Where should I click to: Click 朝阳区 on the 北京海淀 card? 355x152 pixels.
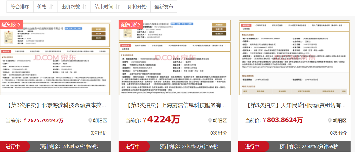(x=100, y=121)
